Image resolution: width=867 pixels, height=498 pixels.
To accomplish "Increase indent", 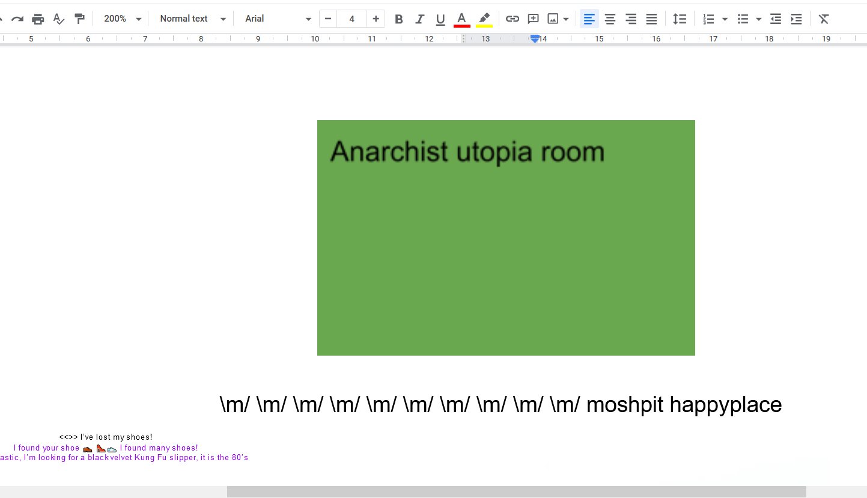I will coord(796,19).
